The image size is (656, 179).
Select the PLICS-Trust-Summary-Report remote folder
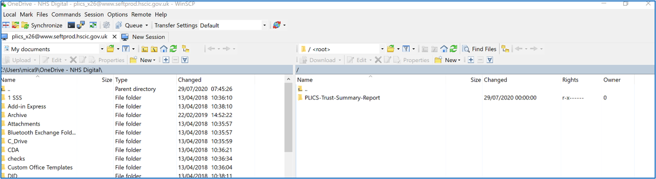point(342,98)
